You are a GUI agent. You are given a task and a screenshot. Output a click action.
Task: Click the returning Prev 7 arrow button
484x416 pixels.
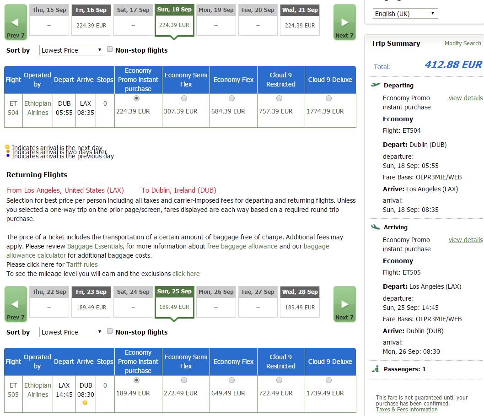tap(16, 304)
